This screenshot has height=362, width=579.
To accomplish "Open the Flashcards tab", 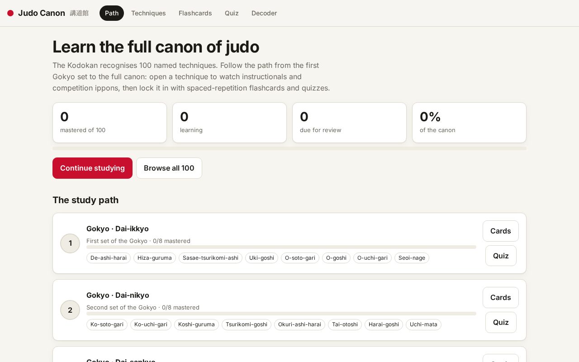I will [195, 13].
